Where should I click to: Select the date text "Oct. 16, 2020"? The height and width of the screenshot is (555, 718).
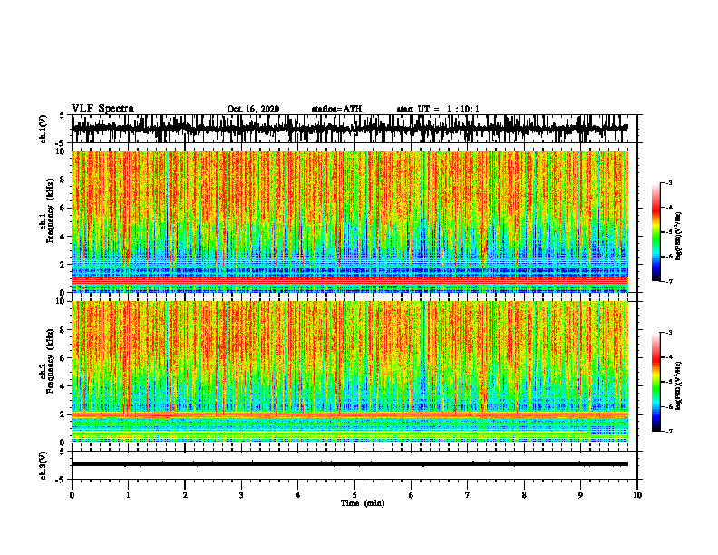(x=253, y=109)
